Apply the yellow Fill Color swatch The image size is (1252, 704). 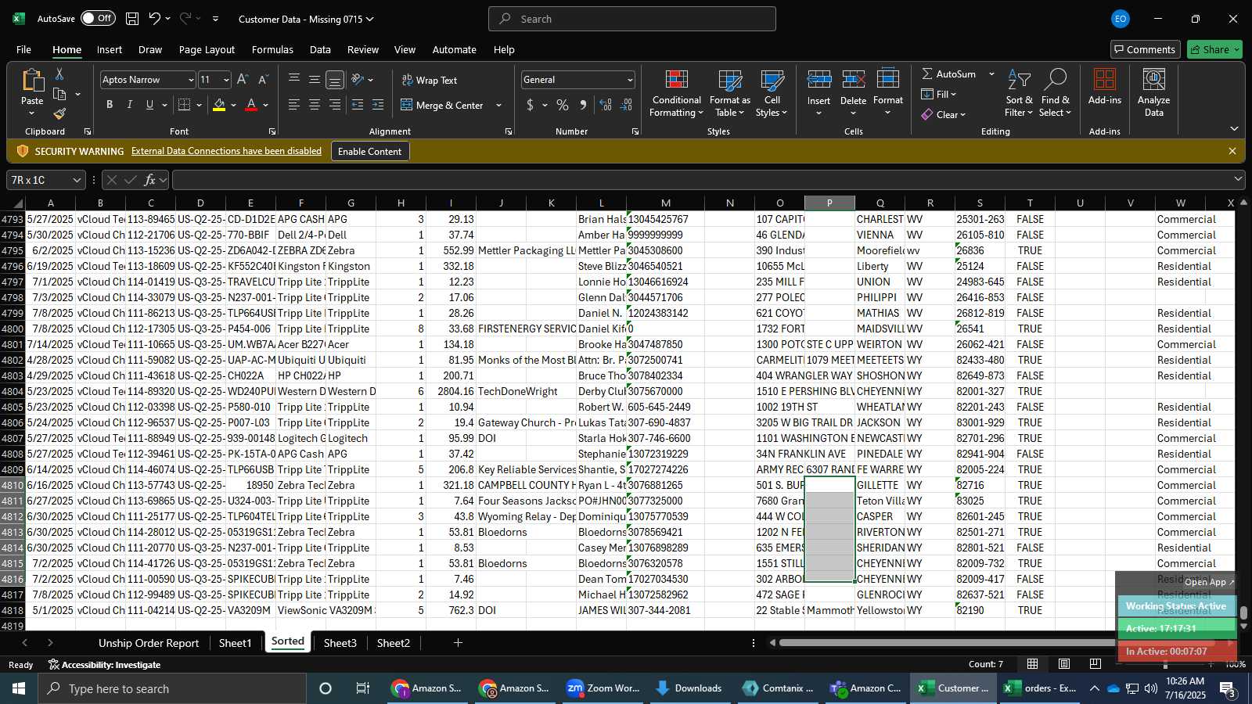(x=219, y=105)
